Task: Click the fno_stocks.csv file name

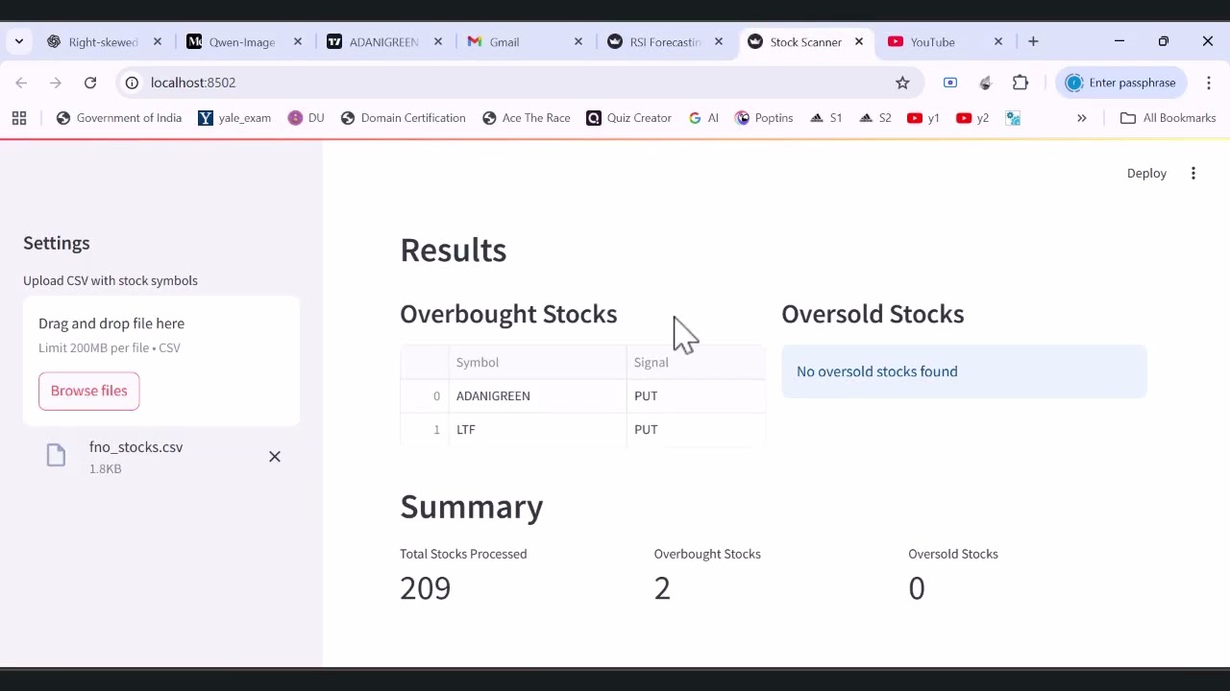Action: click(x=135, y=447)
